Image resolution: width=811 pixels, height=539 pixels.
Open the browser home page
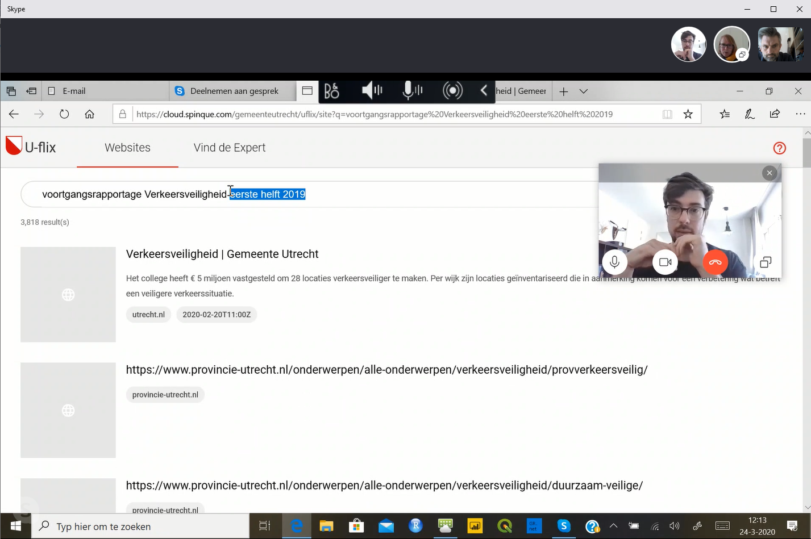click(89, 114)
